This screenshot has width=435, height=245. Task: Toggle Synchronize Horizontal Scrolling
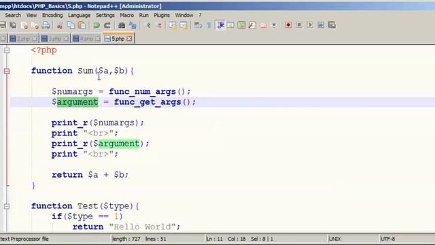184,25
